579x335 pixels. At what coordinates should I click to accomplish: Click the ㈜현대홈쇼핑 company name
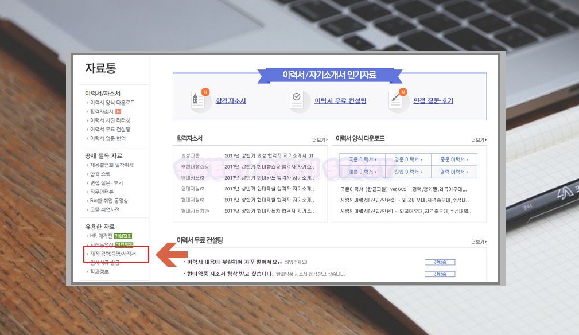tap(195, 167)
